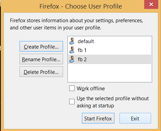Select the fb 1 profile name
This screenshot has height=131, width=161.
[x=82, y=50]
